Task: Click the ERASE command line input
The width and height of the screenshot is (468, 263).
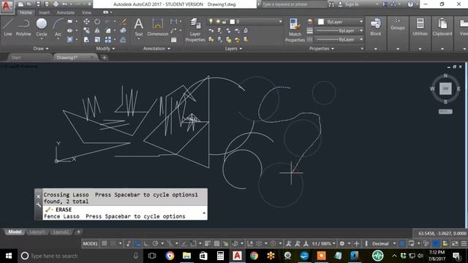Action: pos(125,213)
